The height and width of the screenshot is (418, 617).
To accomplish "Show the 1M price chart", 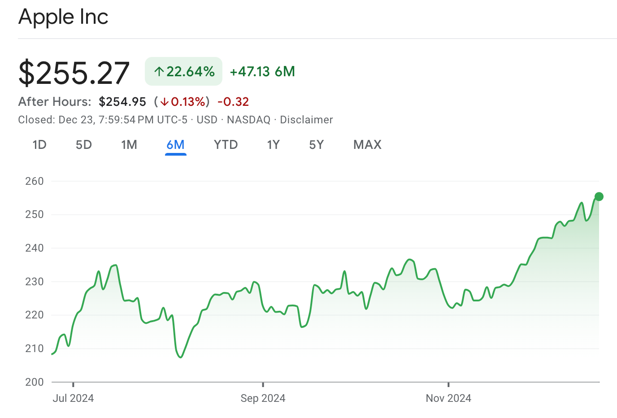I will tap(129, 145).
